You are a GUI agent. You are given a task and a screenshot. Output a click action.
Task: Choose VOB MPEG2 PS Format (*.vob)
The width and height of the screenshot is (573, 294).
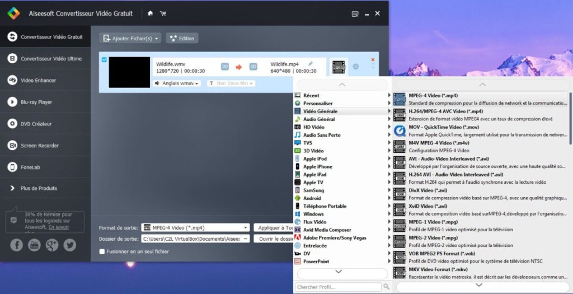[x=481, y=258]
